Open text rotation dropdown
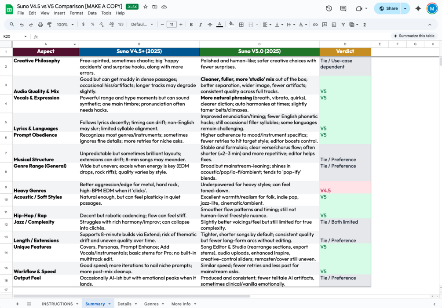This screenshot has width=442, height=308. tap(303, 25)
